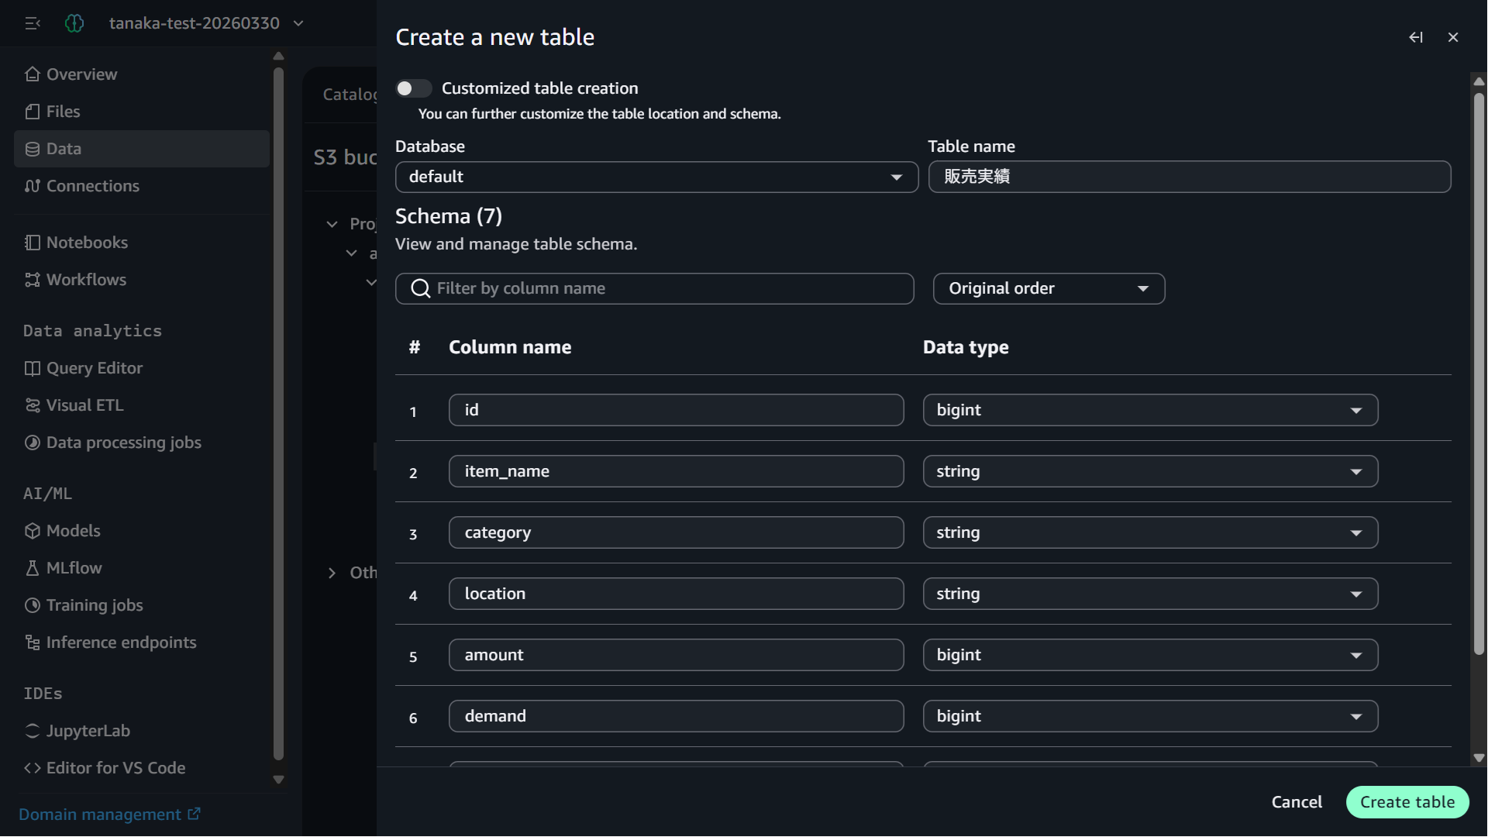The image size is (1488, 837).
Task: Click the Notebooks icon
Action: coord(32,243)
